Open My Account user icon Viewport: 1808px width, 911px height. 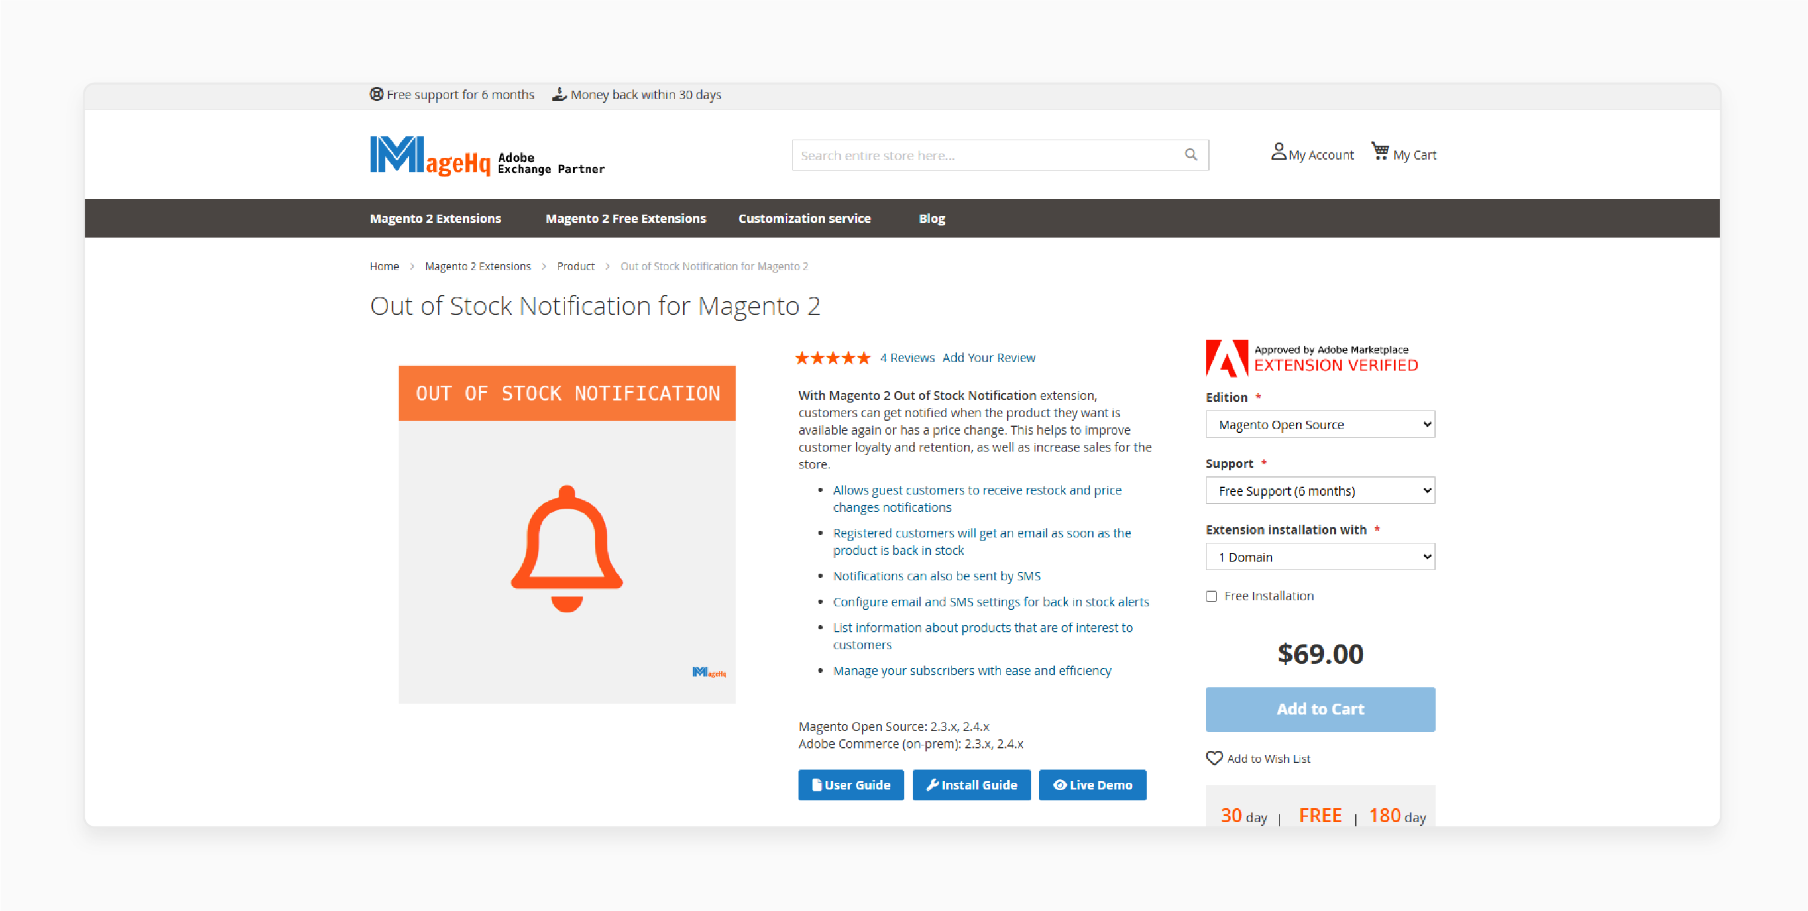[x=1278, y=152]
